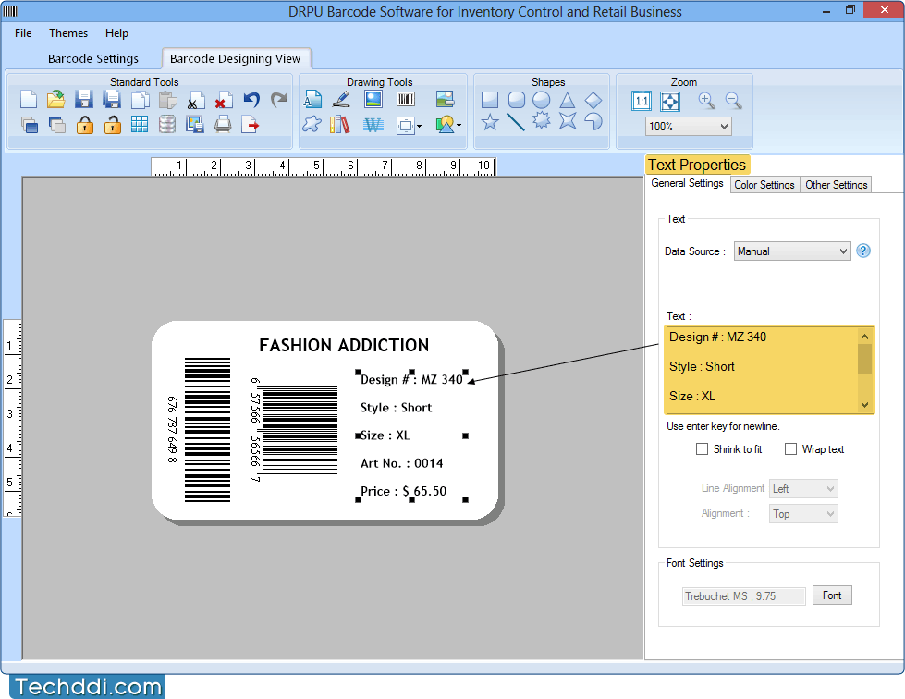Copy the selection with the copy icon
Screen dimensions: 905x699
click(x=140, y=100)
